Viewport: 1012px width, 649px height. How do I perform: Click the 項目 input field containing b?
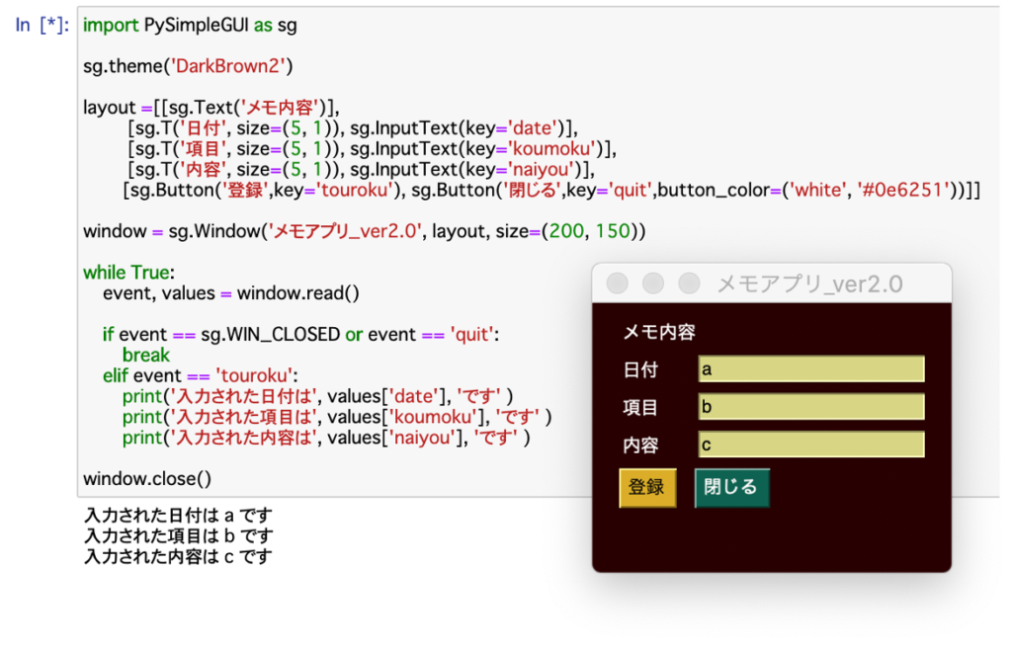(x=810, y=407)
